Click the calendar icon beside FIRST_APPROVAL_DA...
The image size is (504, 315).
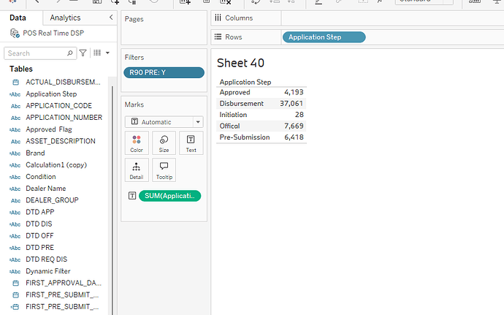point(15,283)
